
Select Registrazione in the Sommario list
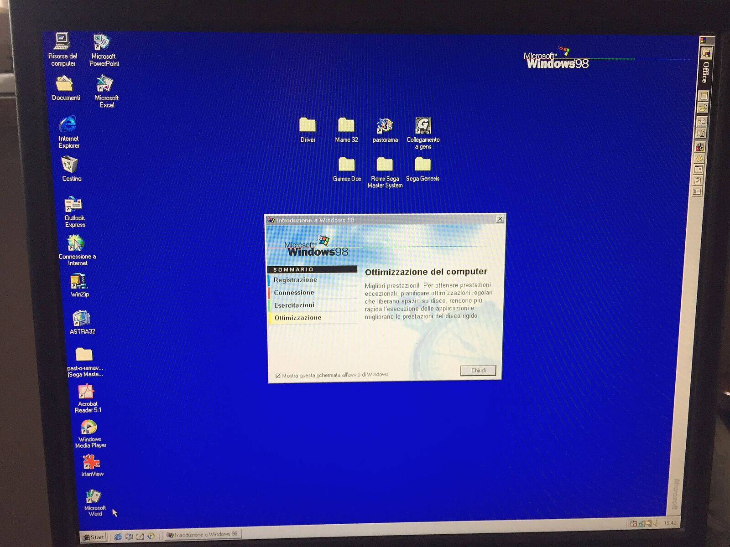click(295, 280)
